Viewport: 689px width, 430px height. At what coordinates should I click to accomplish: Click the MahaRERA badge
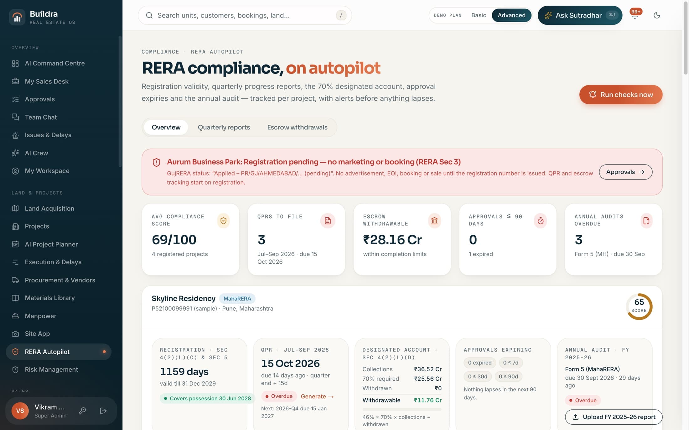click(x=237, y=299)
